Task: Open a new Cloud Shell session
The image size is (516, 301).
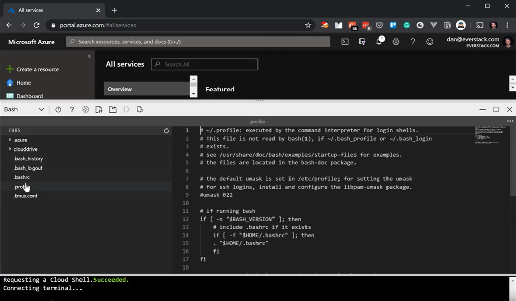Action: 112,109
